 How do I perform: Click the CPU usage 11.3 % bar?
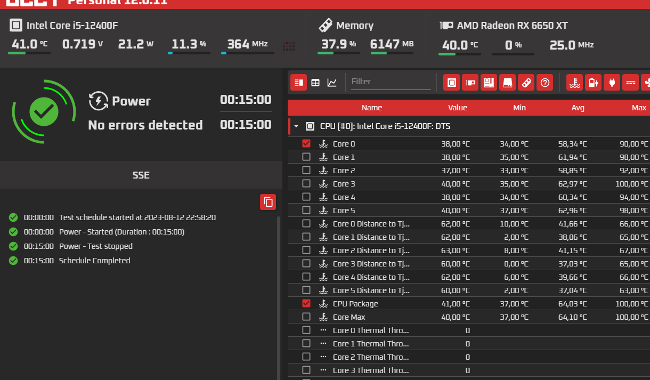[x=189, y=53]
